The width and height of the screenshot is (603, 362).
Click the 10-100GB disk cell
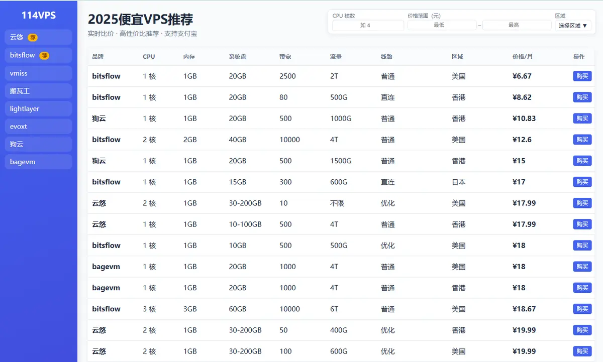[245, 224]
